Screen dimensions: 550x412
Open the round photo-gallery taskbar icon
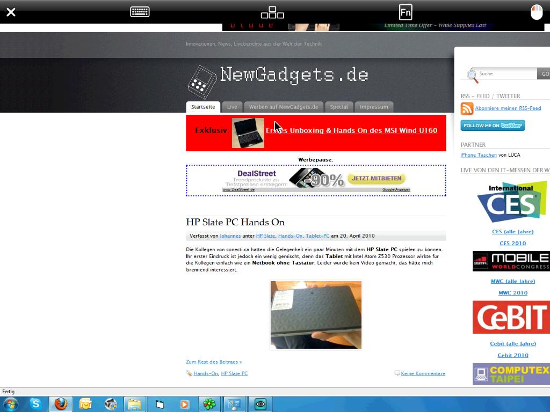[111, 404]
